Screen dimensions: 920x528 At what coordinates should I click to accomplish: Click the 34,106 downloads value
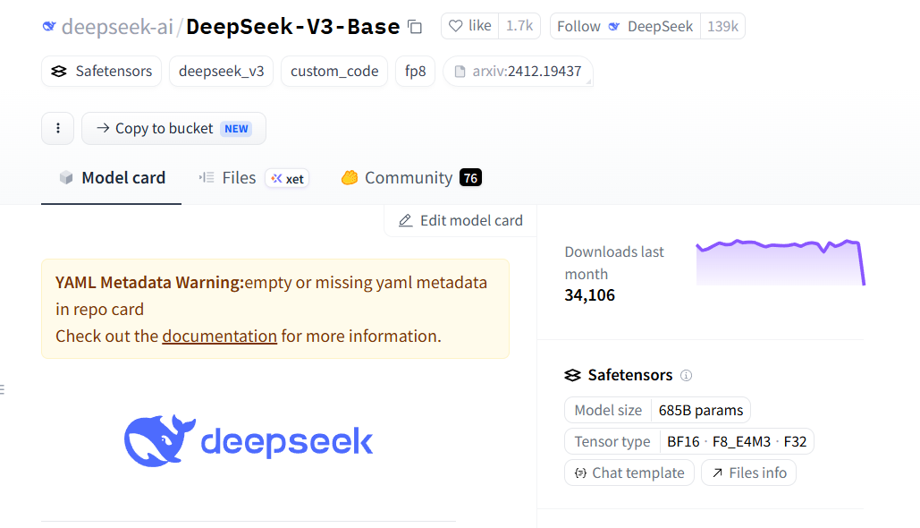click(x=590, y=294)
